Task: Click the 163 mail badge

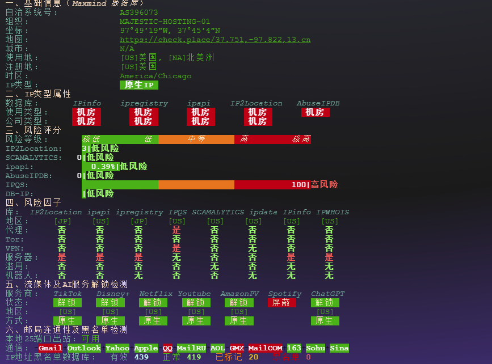Action: tap(294, 348)
